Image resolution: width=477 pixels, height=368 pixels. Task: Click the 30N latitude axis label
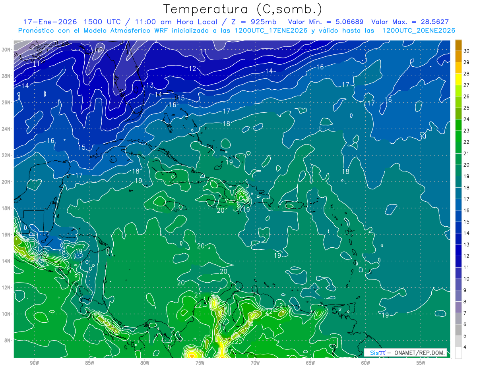[x=6, y=50]
